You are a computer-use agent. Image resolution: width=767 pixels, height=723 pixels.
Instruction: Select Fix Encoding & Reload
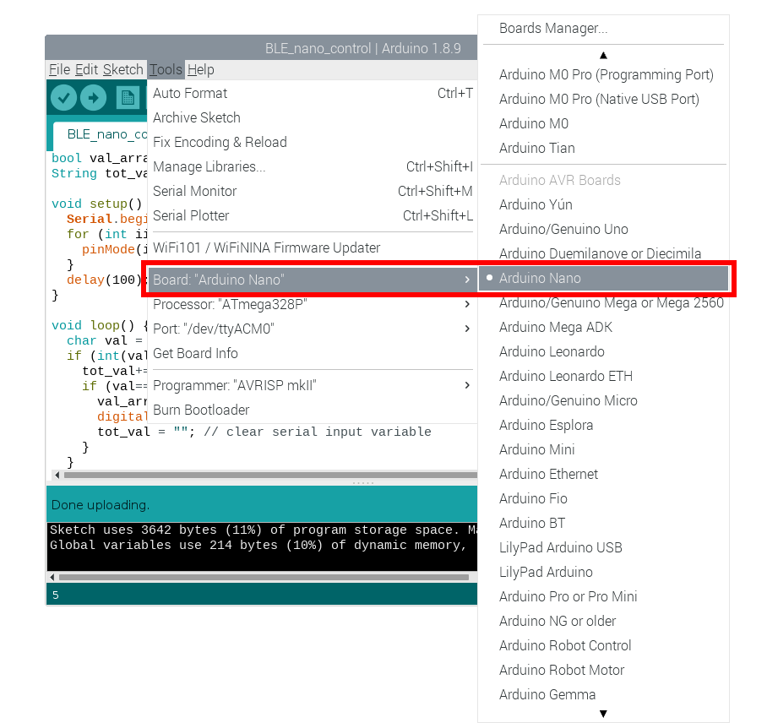coord(313,143)
